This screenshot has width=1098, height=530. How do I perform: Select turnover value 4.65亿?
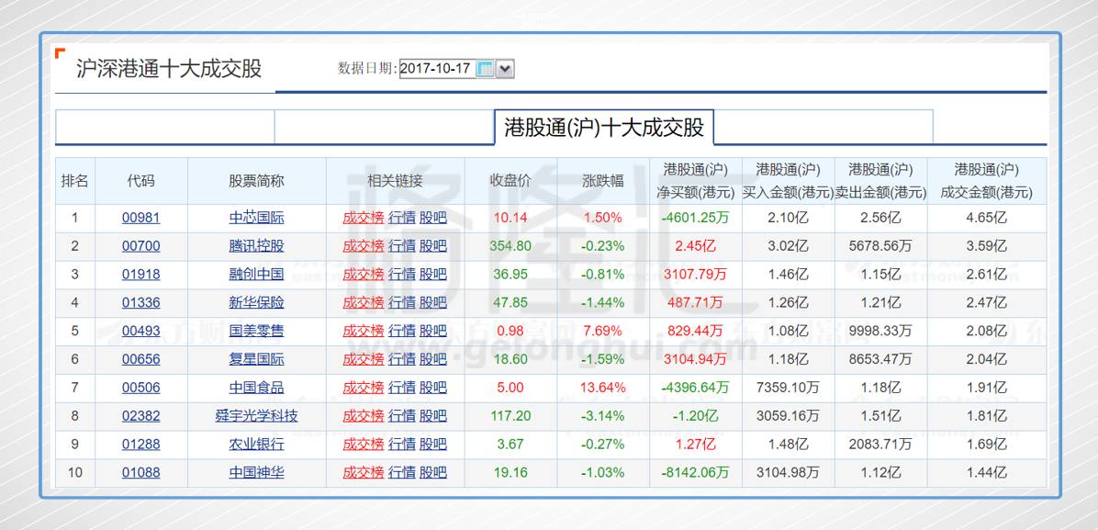(x=987, y=218)
